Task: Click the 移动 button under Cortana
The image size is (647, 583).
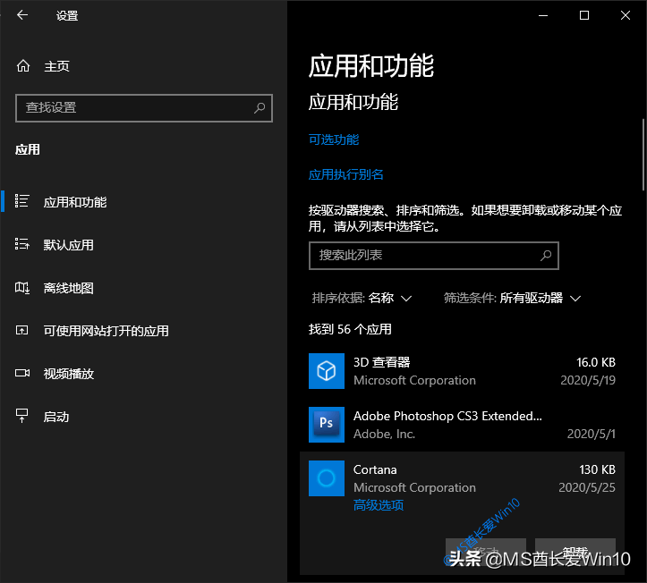Action: pyautogui.click(x=486, y=552)
